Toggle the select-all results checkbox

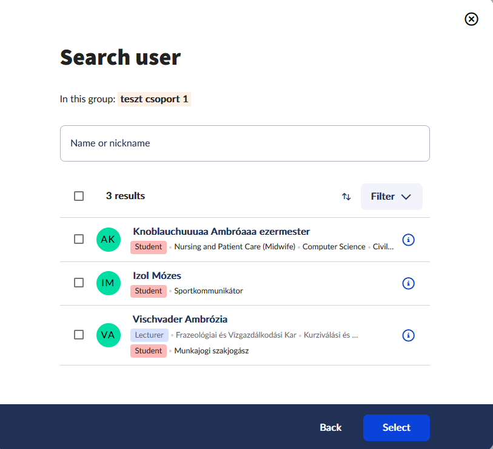79,196
